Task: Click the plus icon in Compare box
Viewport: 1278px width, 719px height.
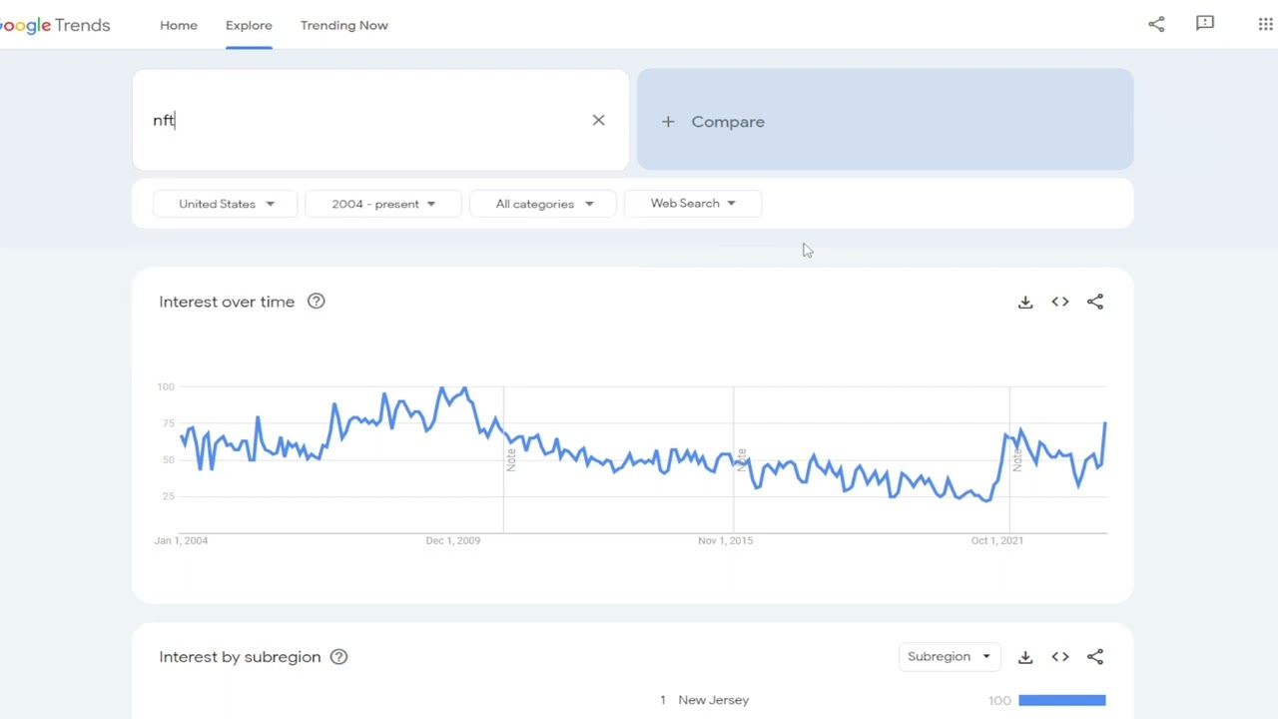Action: [668, 121]
